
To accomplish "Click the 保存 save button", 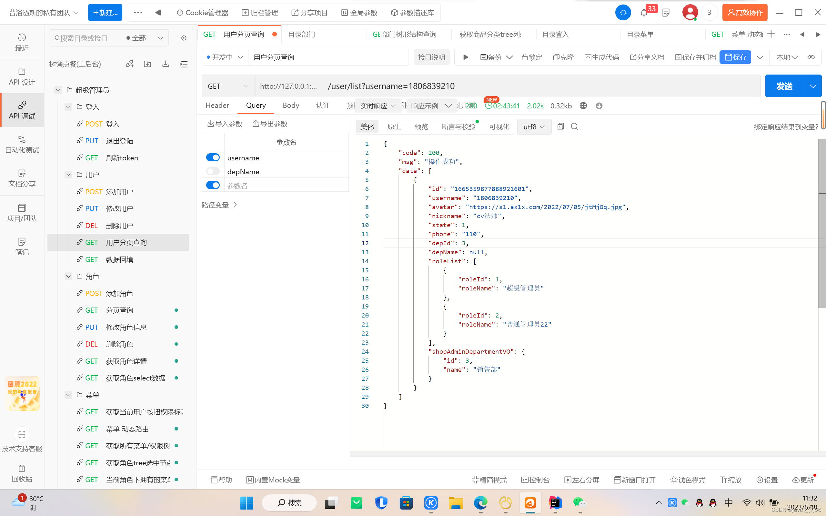I will tap(735, 57).
